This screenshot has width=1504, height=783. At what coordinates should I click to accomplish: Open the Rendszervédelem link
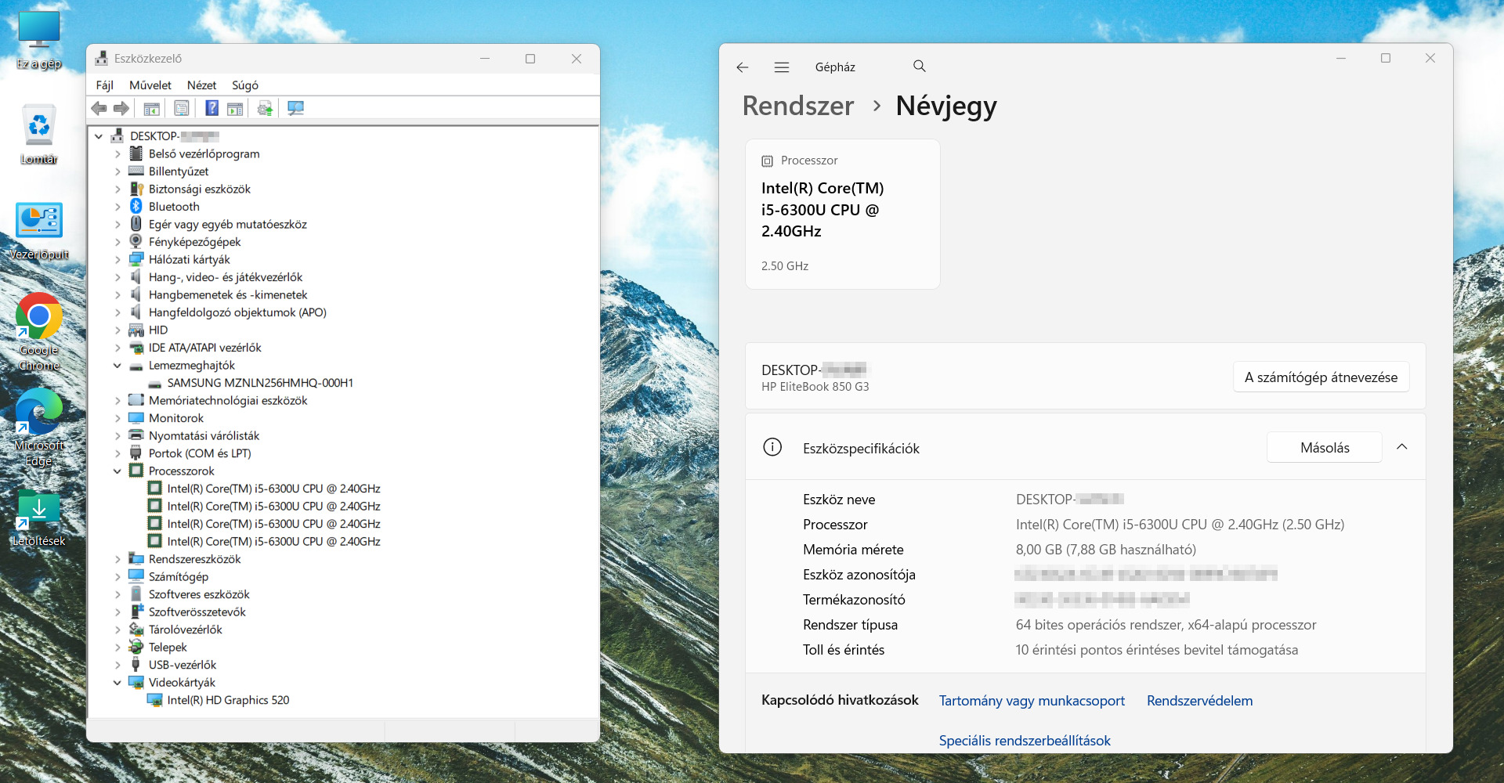[x=1199, y=701]
